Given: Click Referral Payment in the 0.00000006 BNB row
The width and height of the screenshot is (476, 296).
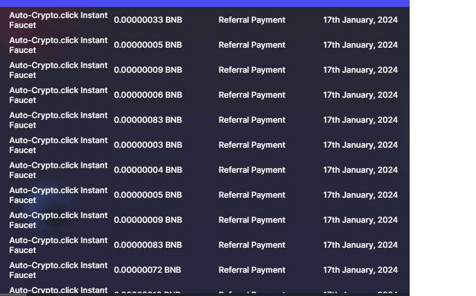Looking at the screenshot, I should click(252, 95).
